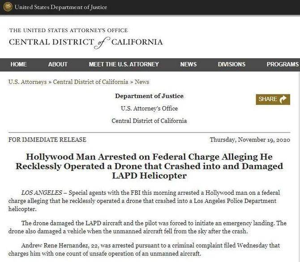Open Central District of California breadcrumb link
300x262 pixels.
(x=90, y=82)
